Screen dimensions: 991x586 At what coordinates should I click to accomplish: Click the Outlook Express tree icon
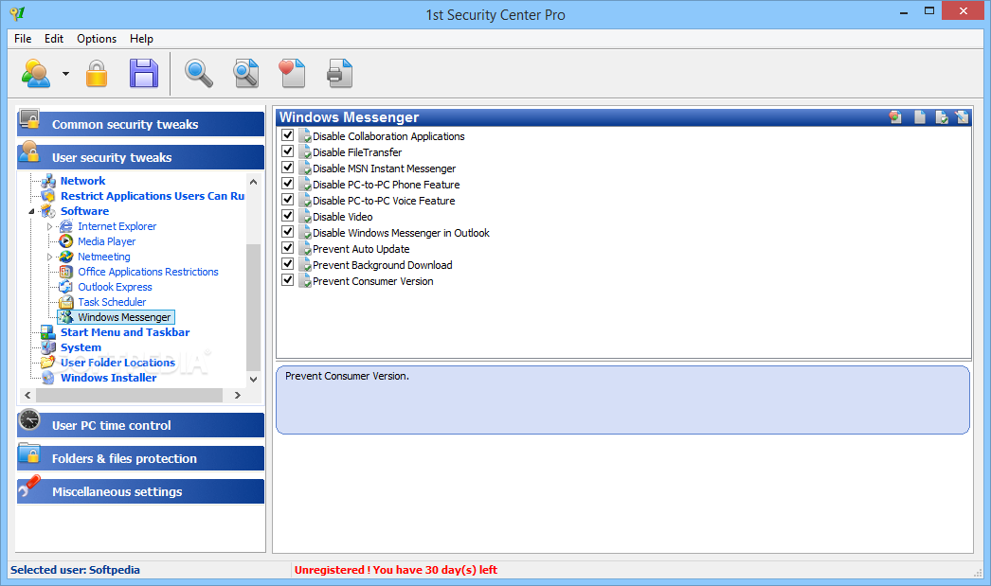click(x=66, y=287)
